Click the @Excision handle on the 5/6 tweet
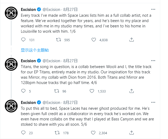This screenshot has width=168, height=139. [51, 103]
